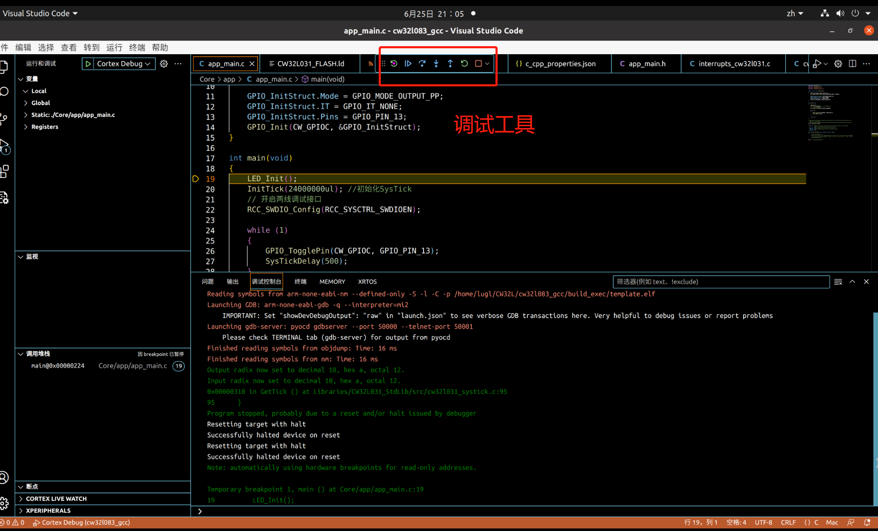Click the Reset device debug icon
This screenshot has width=878, height=531.
[x=394, y=64]
